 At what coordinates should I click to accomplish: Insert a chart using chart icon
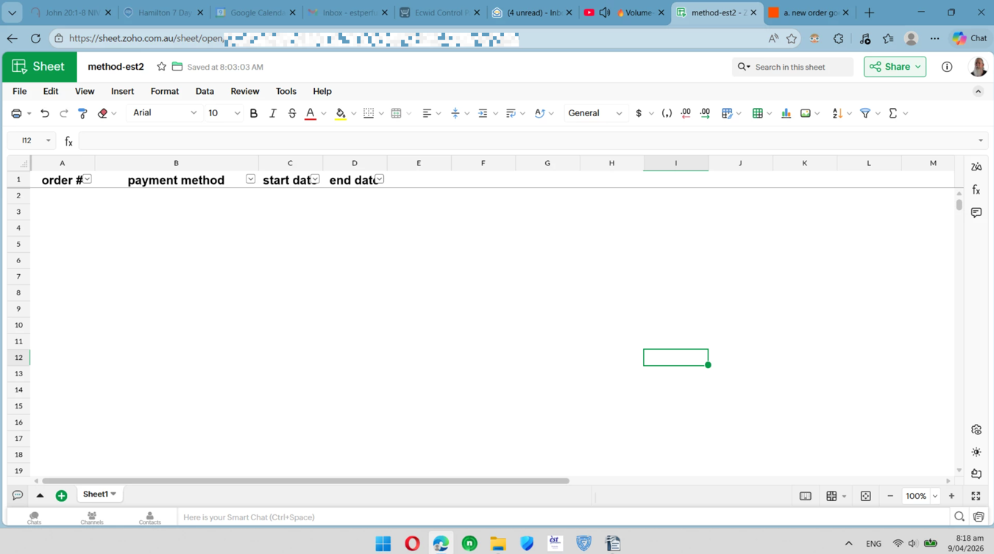pos(786,113)
